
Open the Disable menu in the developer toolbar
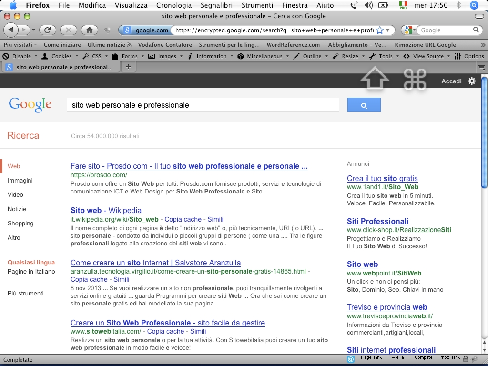pos(20,56)
